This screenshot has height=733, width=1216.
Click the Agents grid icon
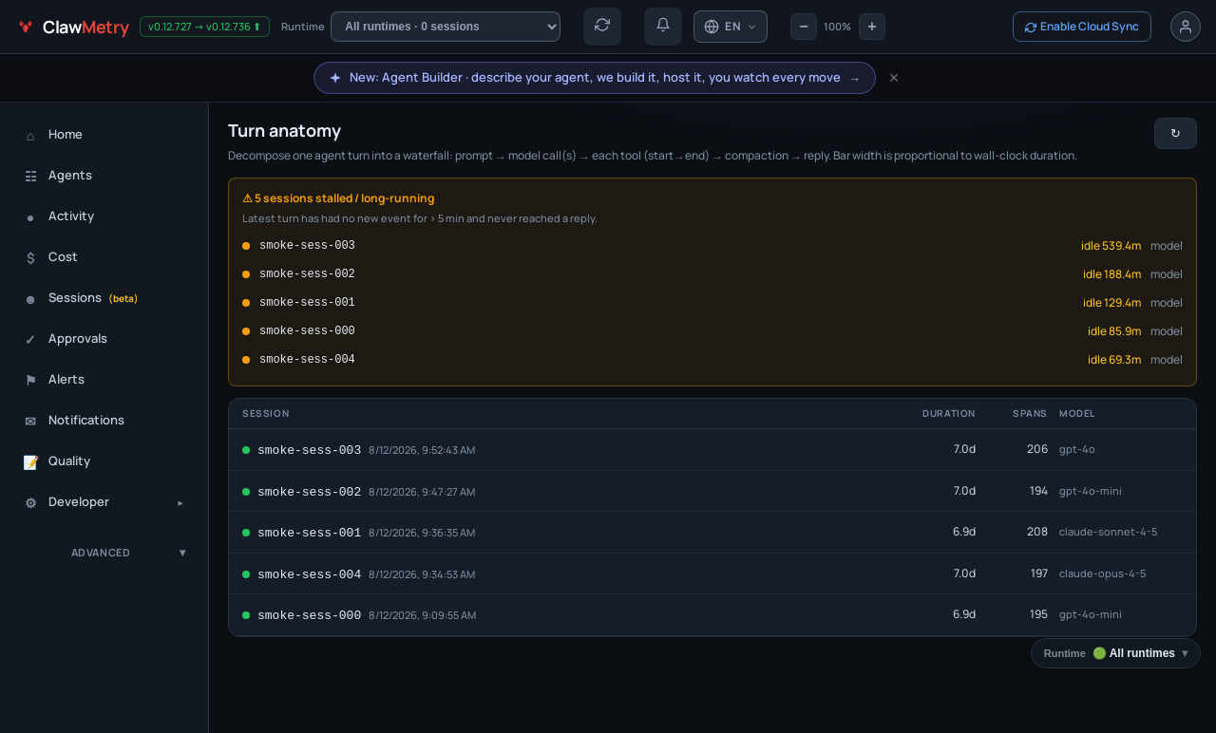click(x=30, y=177)
